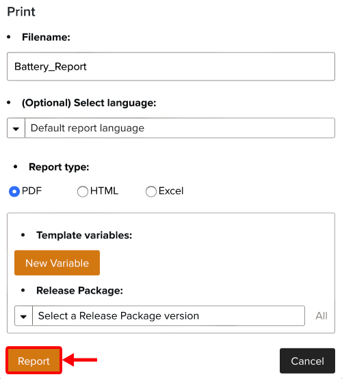Click the All link beside Release Package
Image resolution: width=342 pixels, height=379 pixels.
(321, 315)
